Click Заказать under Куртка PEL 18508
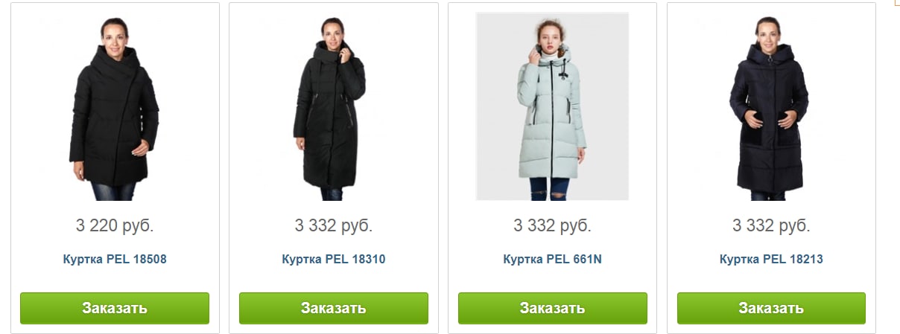 coord(115,308)
